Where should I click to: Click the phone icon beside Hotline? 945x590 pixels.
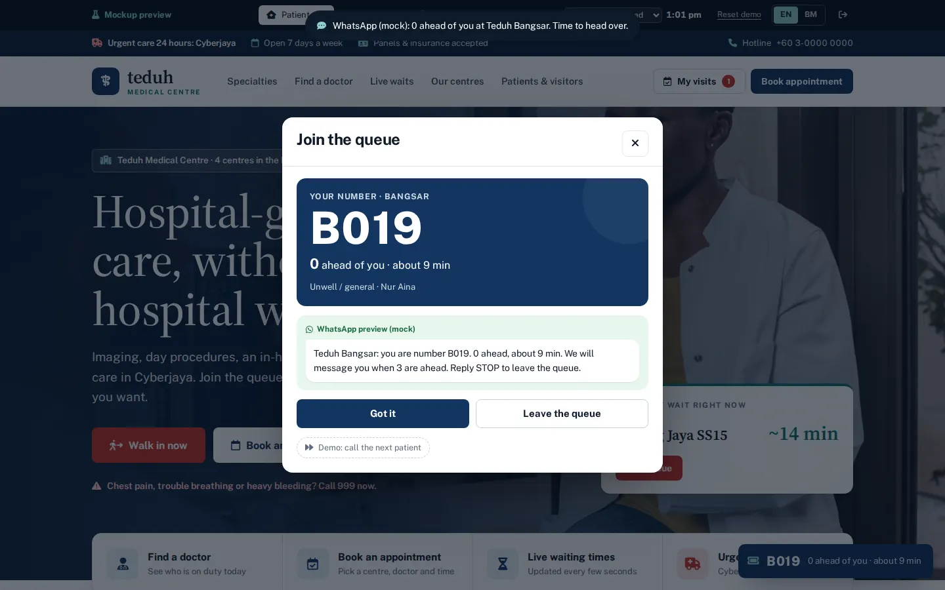(732, 43)
